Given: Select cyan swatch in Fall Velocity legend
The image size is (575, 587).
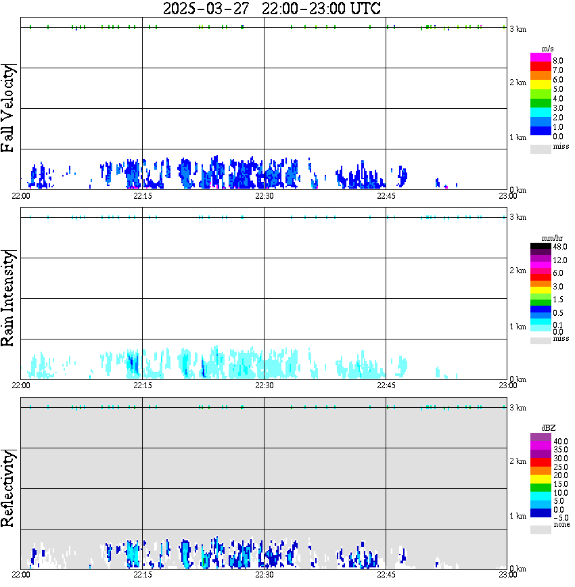Looking at the screenshot, I should coord(540,112).
